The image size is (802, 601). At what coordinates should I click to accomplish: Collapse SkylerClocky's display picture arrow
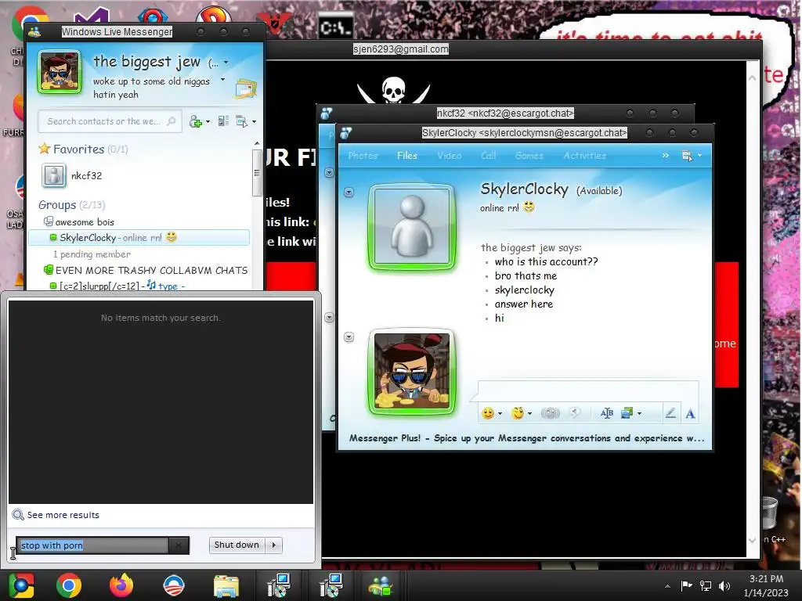coord(349,193)
